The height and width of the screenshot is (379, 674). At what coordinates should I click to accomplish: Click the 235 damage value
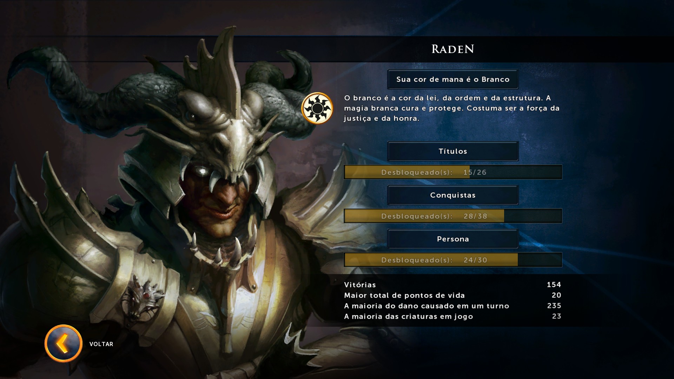(554, 306)
